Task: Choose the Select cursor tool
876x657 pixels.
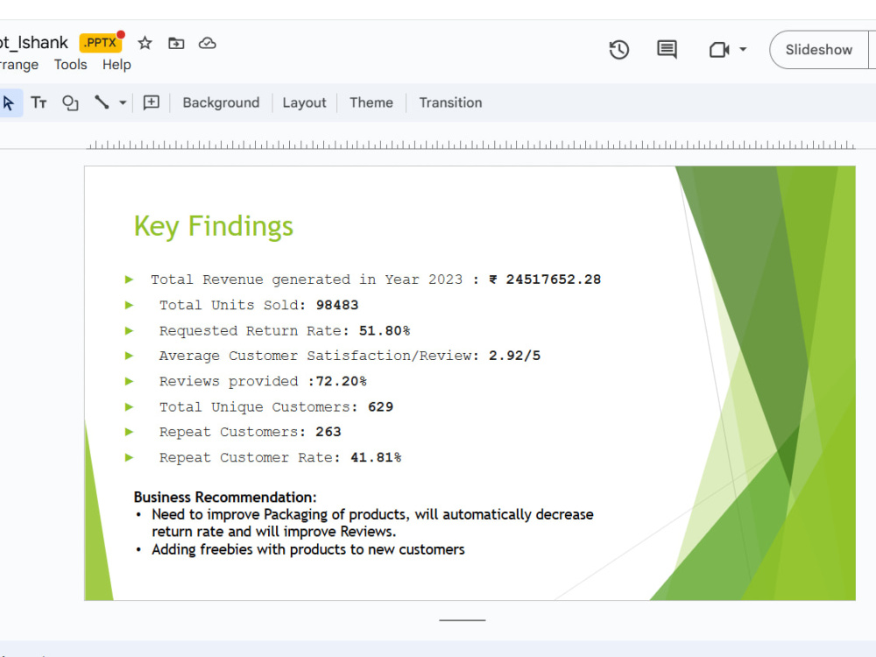Action: (x=9, y=102)
